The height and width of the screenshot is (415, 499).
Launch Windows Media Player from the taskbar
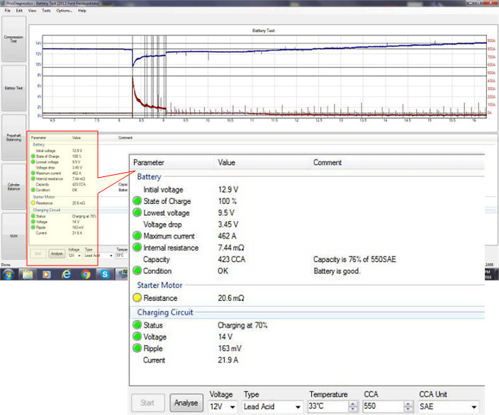(47, 274)
